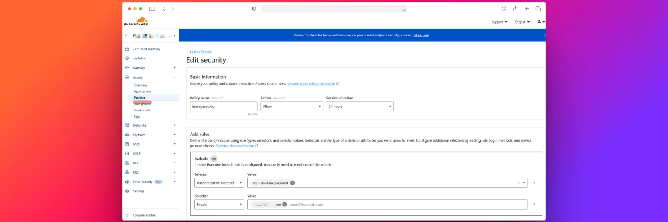Click the Back to Policies link

(199, 52)
